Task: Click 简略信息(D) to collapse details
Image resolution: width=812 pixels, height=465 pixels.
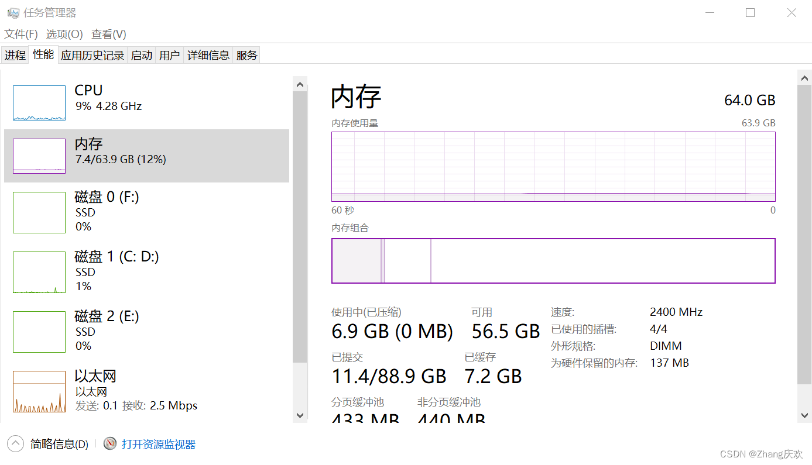Action: tap(59, 445)
